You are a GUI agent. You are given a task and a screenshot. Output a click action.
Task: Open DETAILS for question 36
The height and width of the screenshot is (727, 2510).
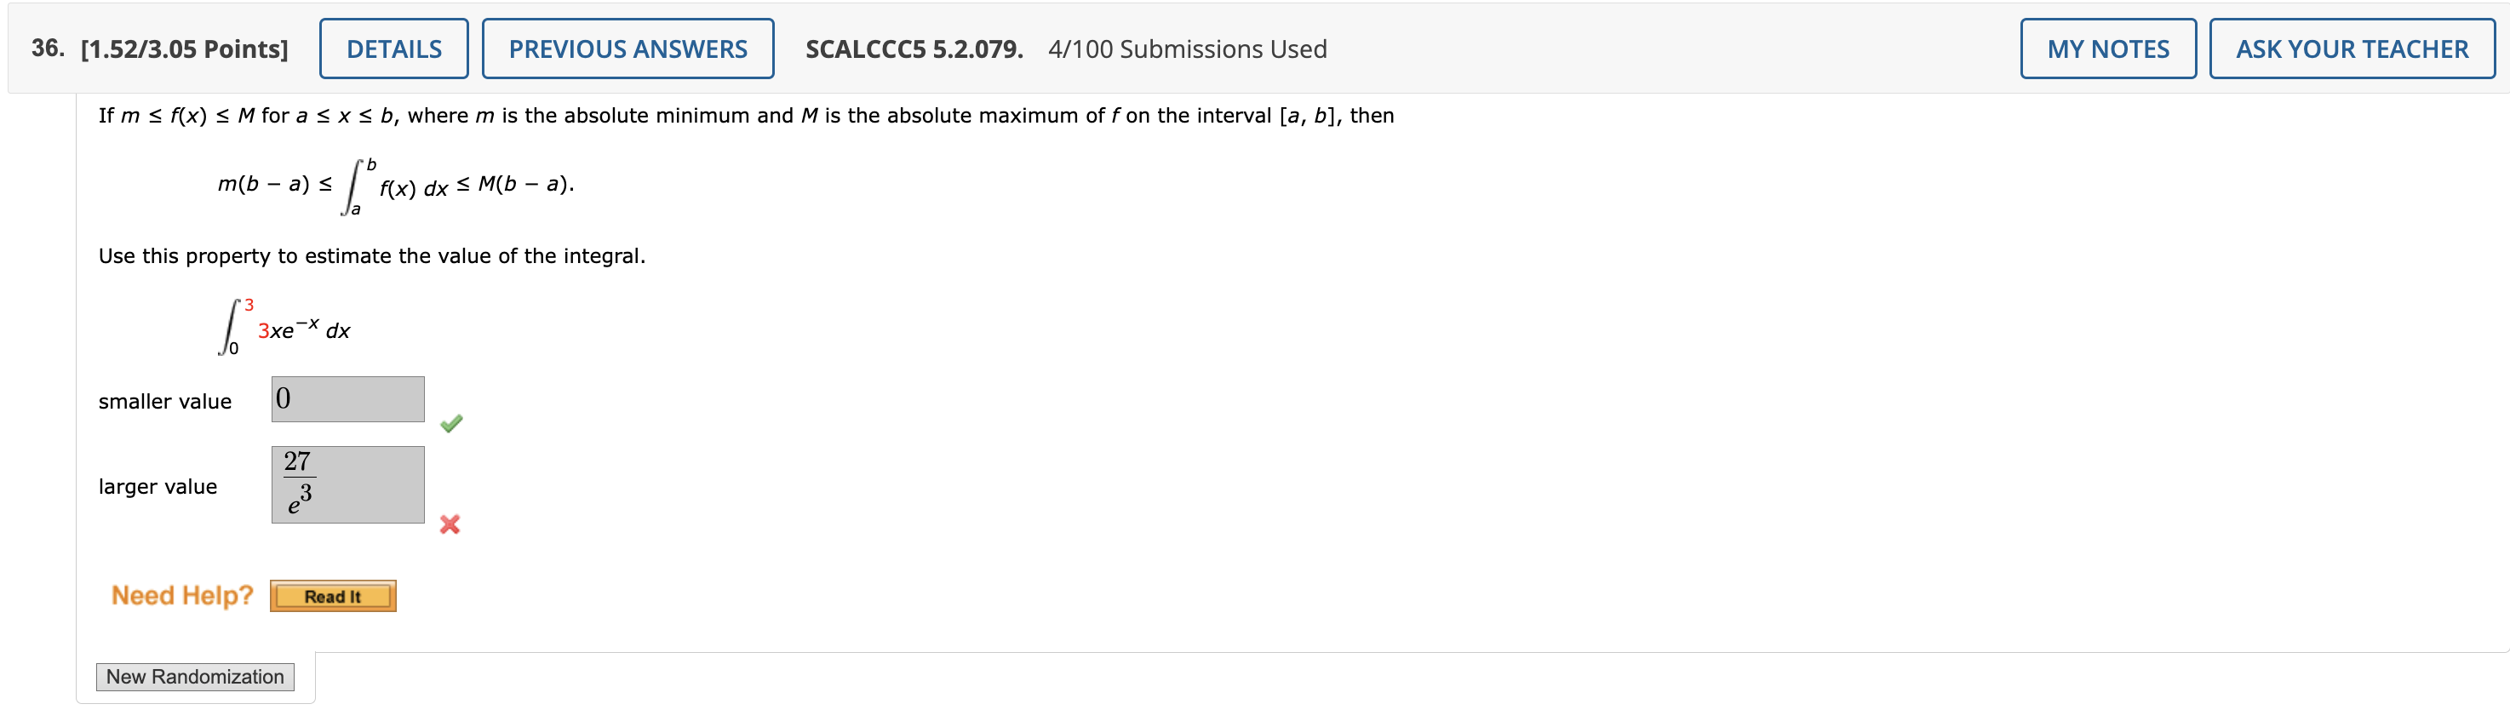tap(393, 48)
